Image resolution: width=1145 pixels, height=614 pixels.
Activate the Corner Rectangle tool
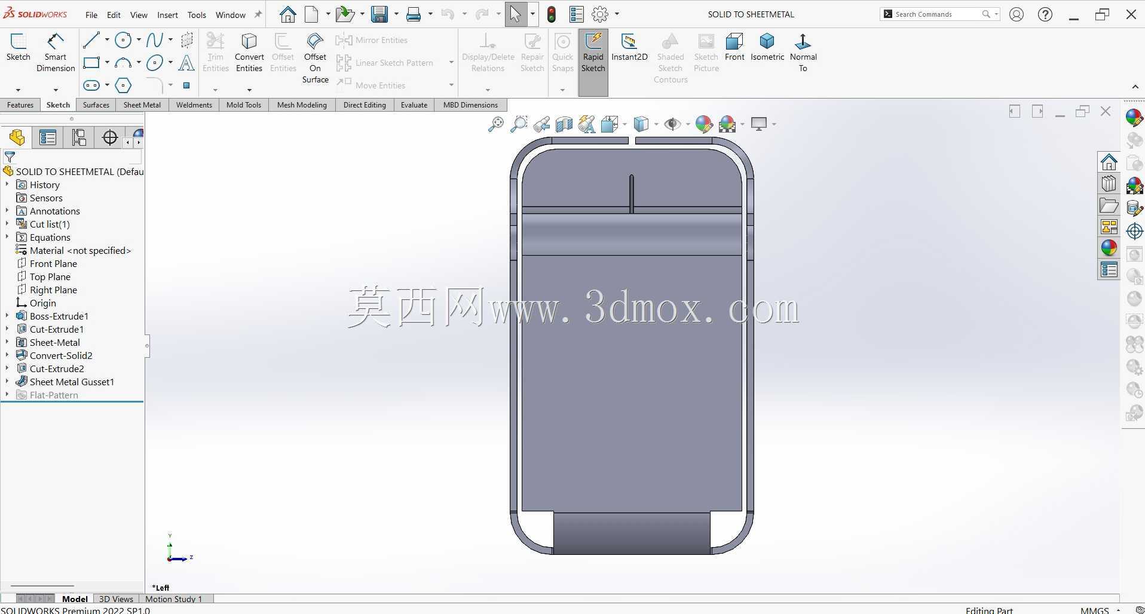pos(91,63)
